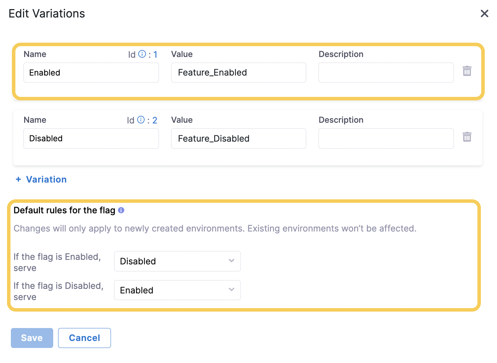Click info icon next to Default rules
The height and width of the screenshot is (363, 497).
tap(121, 210)
